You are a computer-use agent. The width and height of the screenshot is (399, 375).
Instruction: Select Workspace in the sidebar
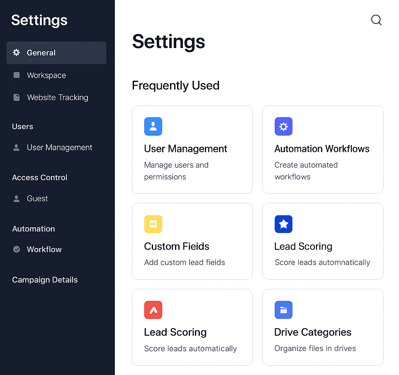point(46,75)
